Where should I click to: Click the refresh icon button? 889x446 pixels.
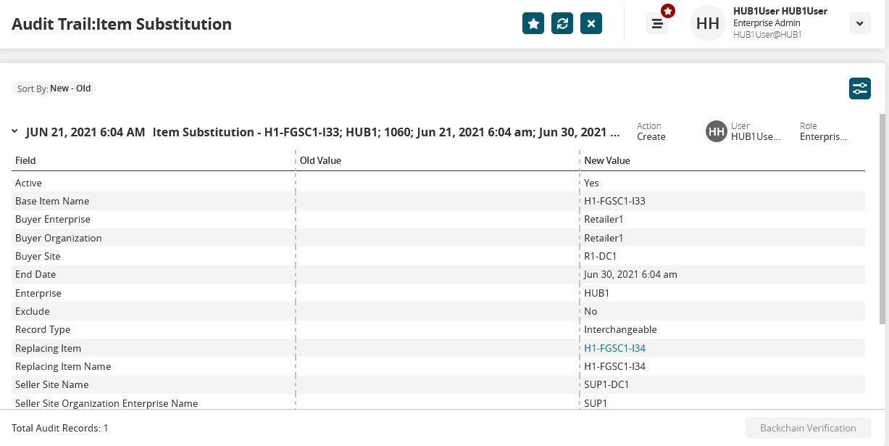pos(562,24)
